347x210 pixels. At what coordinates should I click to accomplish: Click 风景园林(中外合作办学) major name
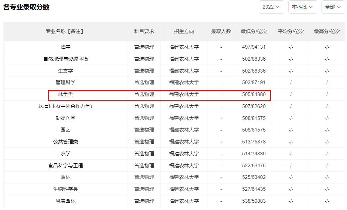(x=65, y=106)
